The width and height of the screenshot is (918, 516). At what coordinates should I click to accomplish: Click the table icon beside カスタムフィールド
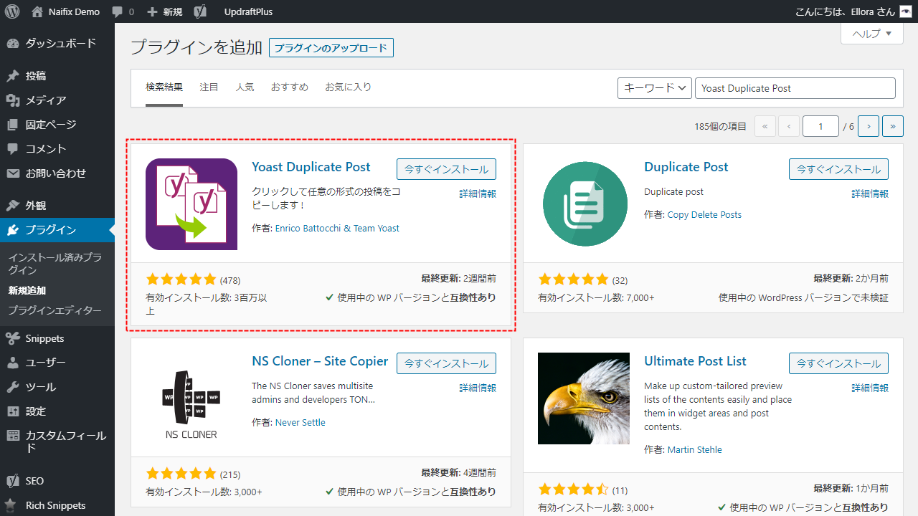coord(13,436)
